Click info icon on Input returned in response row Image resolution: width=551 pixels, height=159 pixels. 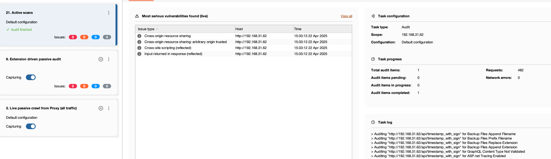[x=139, y=54]
